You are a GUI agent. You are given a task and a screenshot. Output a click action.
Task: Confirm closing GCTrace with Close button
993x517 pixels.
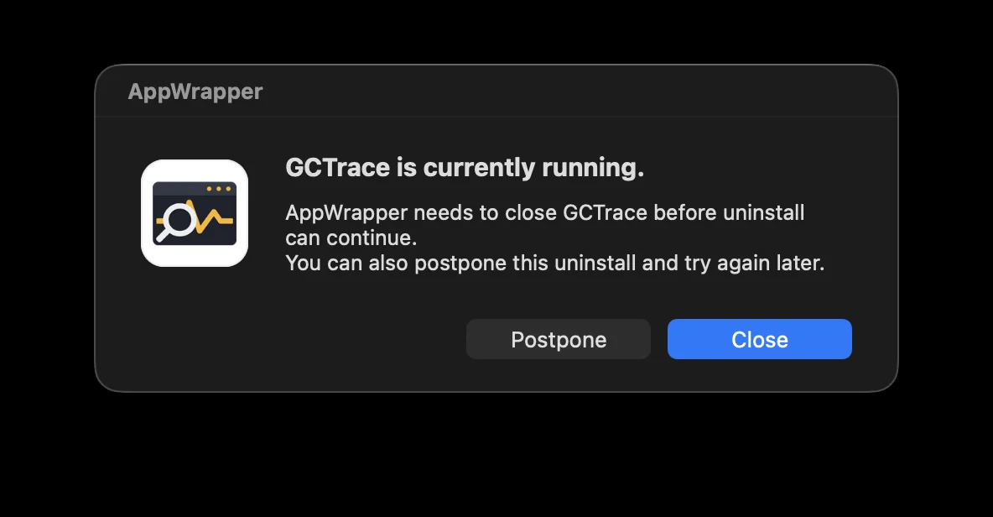[759, 339]
